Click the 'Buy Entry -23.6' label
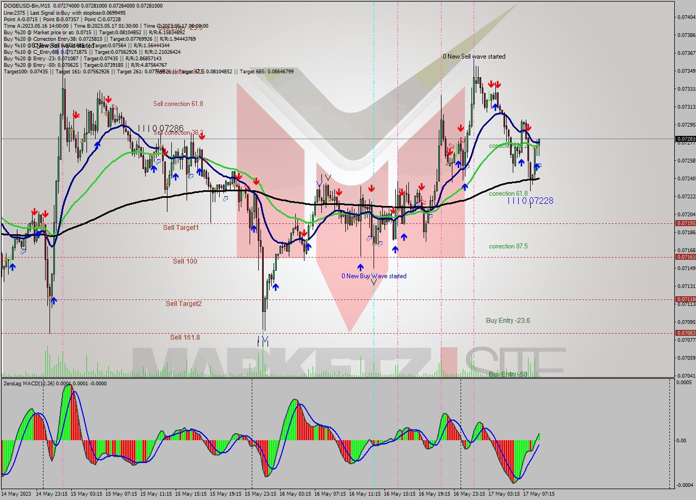The image size is (696, 500). pos(508,321)
